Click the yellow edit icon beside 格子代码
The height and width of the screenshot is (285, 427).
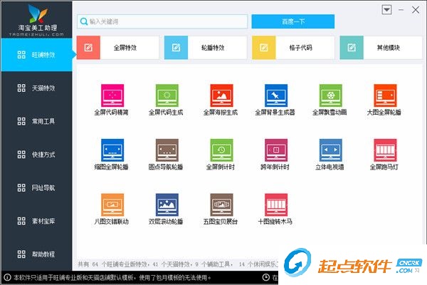[x=263, y=48]
